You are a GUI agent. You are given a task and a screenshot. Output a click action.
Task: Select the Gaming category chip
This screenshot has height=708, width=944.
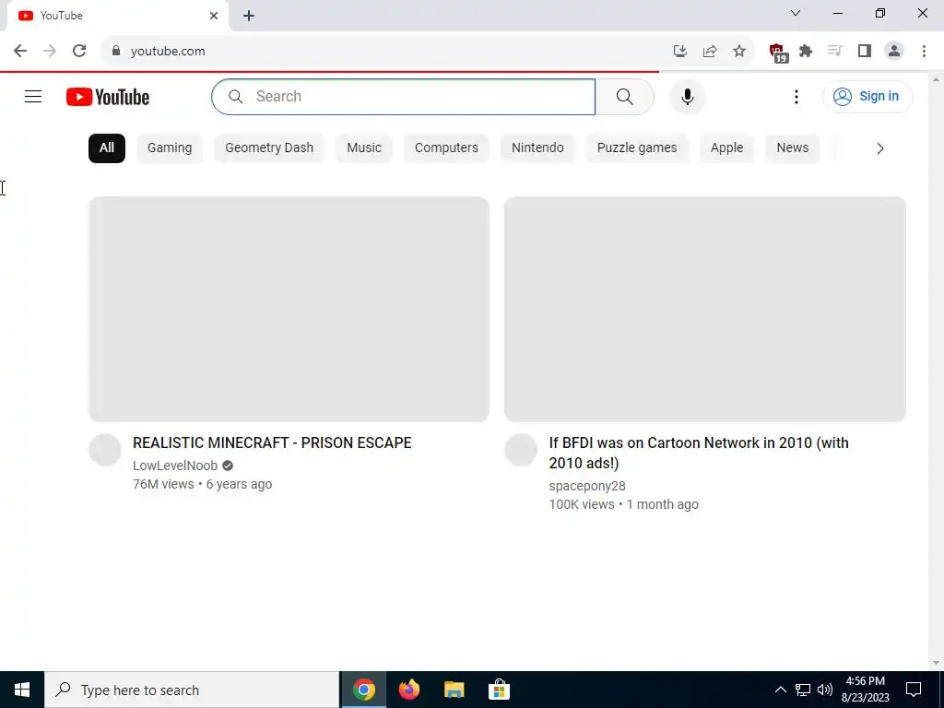[x=170, y=148]
